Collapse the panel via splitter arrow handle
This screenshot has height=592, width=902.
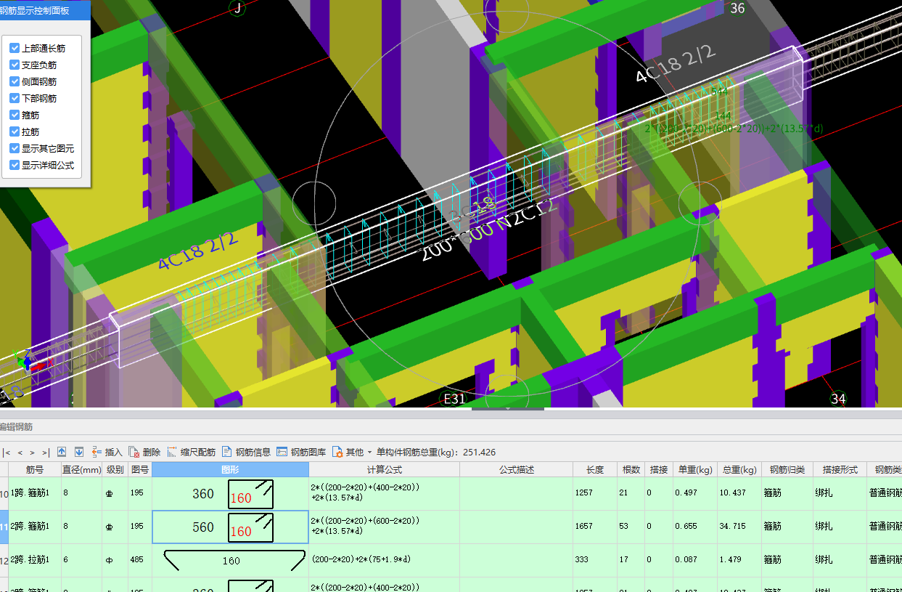click(x=507, y=409)
